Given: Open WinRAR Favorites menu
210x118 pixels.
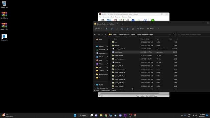Looking at the screenshot, I should point(118,17).
